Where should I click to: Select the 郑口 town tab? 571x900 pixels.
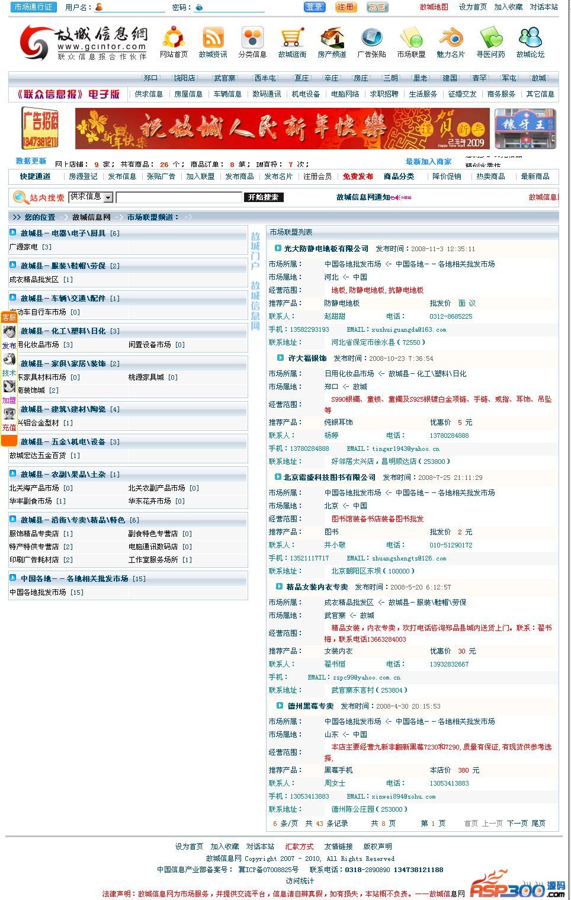(x=151, y=78)
